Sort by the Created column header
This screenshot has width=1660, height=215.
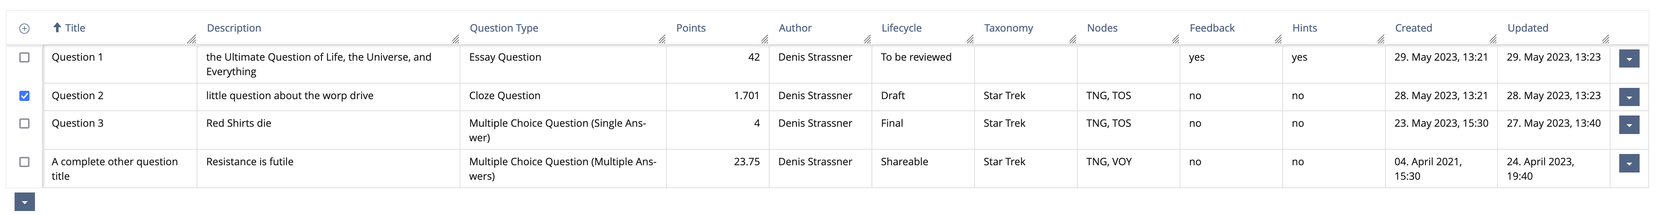pos(1413,28)
